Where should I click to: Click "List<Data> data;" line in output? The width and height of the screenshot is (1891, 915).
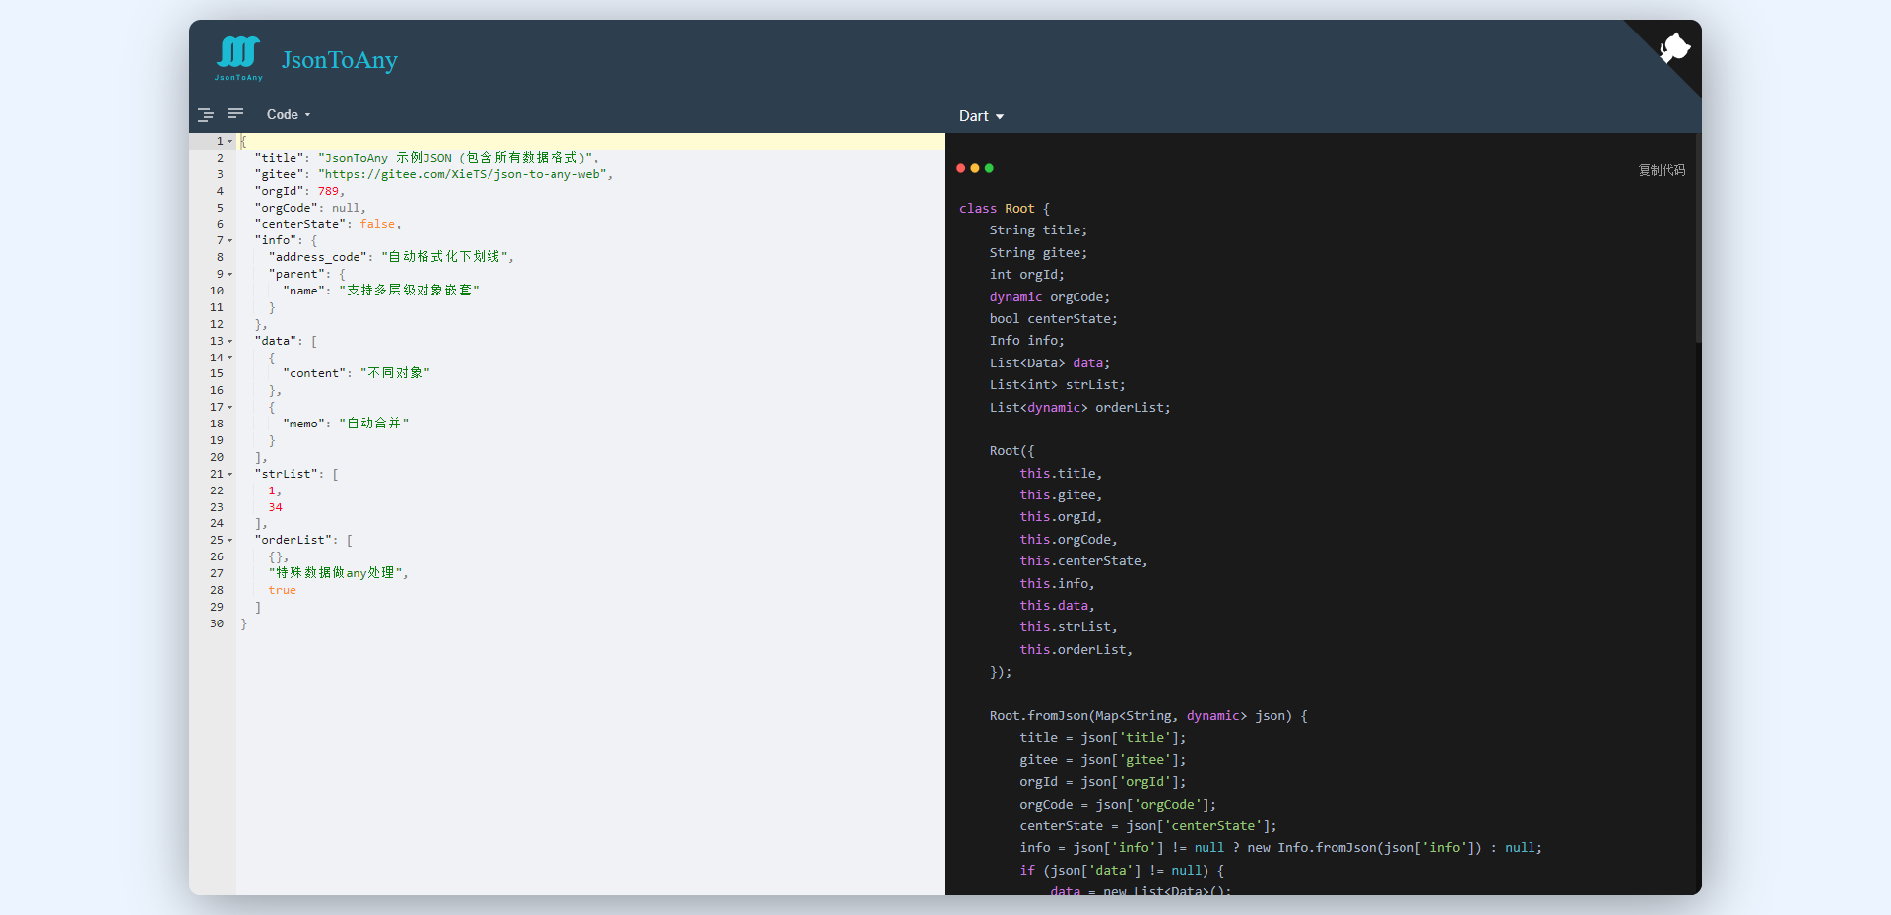1050,363
